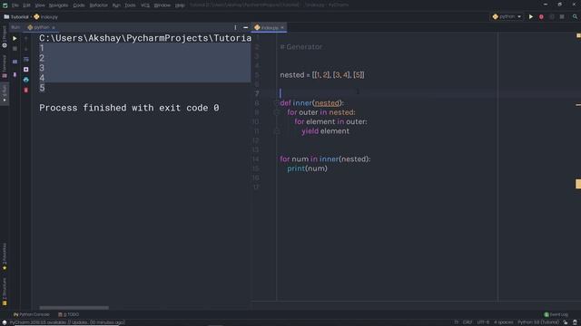Open the Refactor menu
Screen dimensions: 581x326
(99, 5)
